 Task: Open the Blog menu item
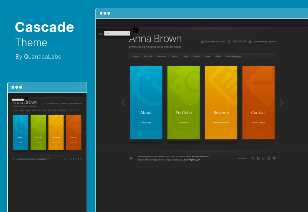186,56
